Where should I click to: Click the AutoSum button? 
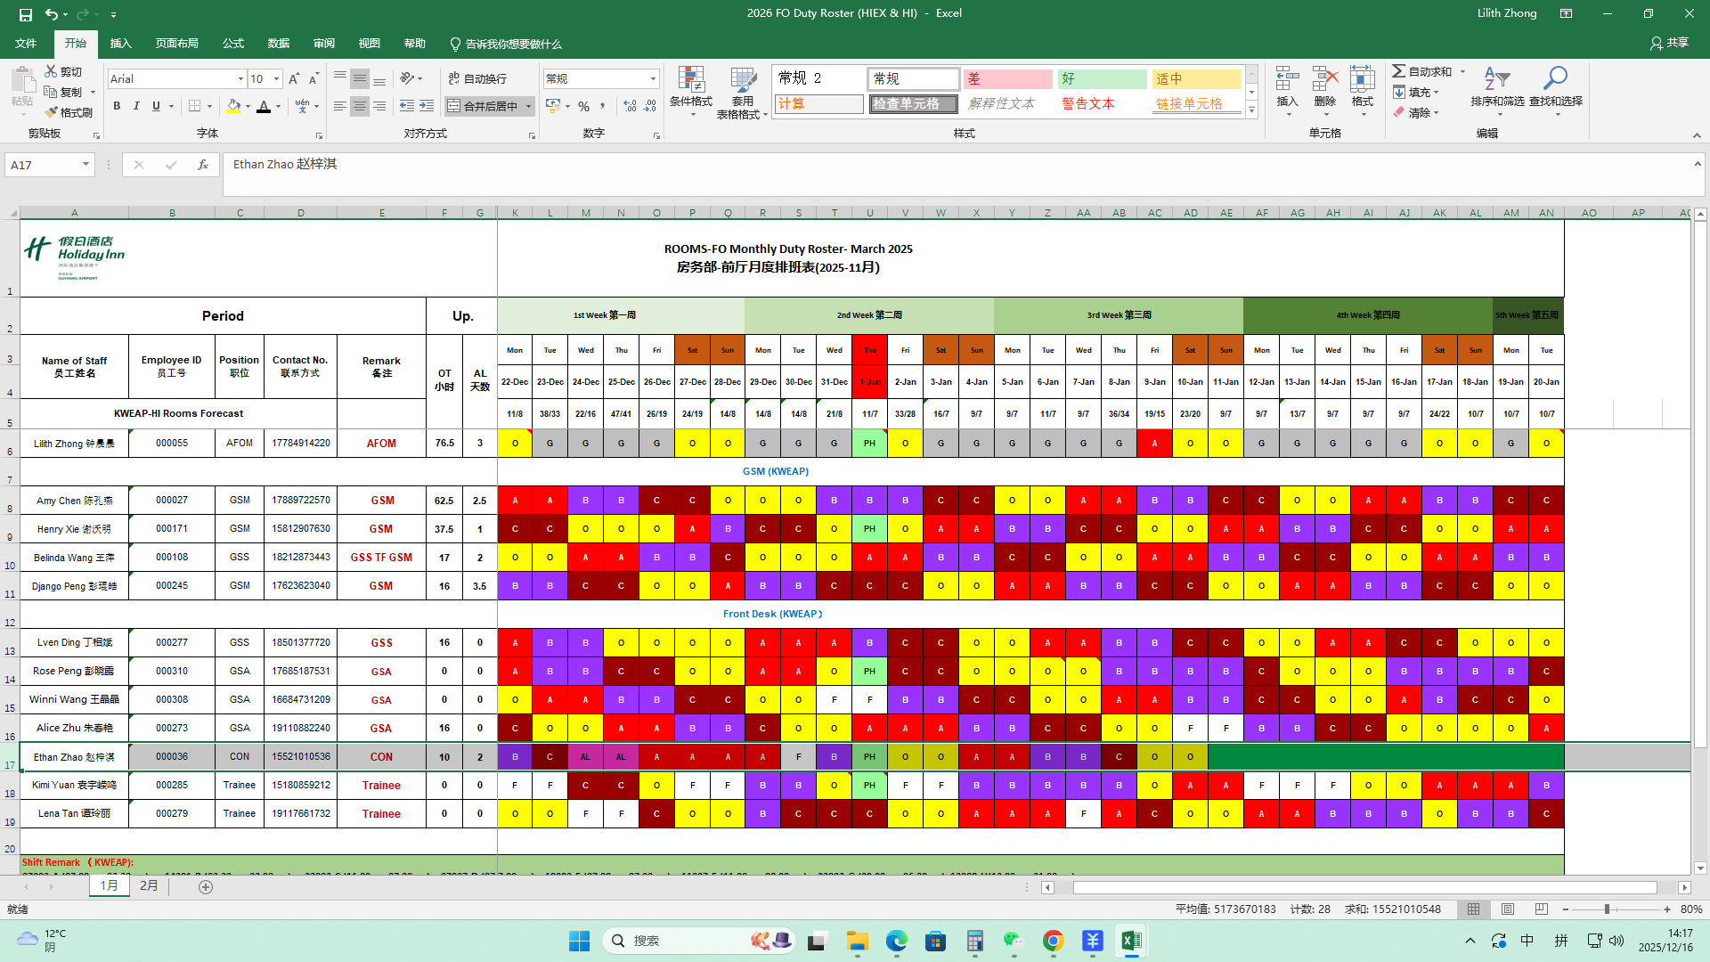click(x=1422, y=71)
